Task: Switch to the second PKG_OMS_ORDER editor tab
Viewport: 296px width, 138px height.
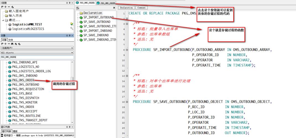Action: click(x=106, y=3)
